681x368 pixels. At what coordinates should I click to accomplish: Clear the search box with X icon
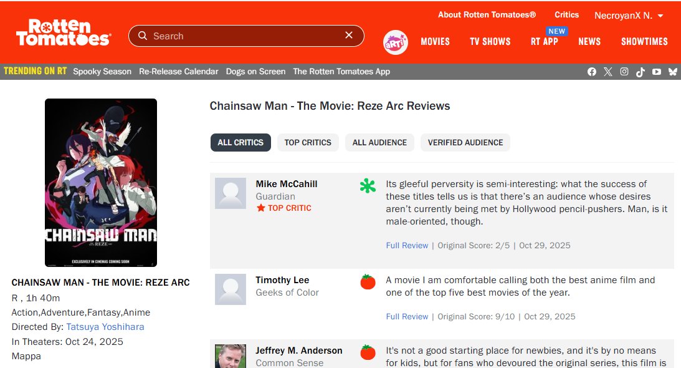point(349,35)
